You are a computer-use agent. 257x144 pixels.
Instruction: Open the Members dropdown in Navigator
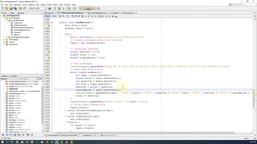[11, 79]
